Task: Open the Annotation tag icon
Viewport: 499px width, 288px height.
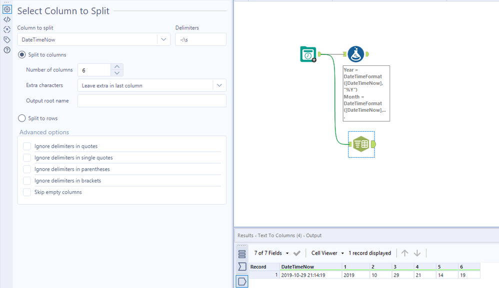Action: point(7,40)
